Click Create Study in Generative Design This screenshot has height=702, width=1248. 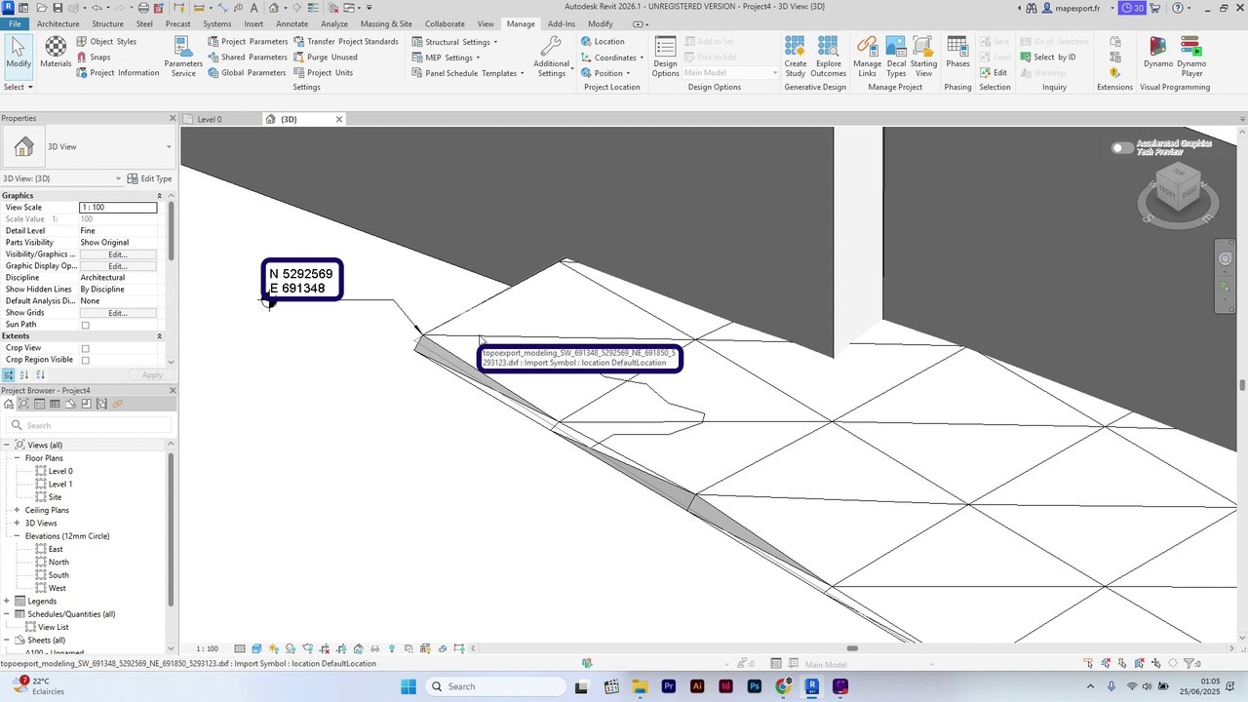(796, 57)
